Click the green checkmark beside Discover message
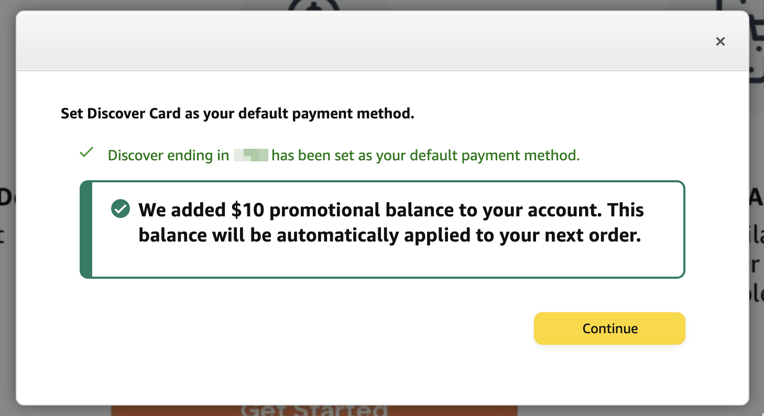This screenshot has height=416, width=764. pos(86,153)
